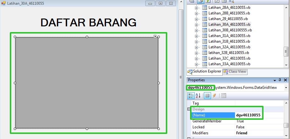Expand the Latihan_33A_46110055.vb node
290x139 pixels.
[x=196, y=64]
